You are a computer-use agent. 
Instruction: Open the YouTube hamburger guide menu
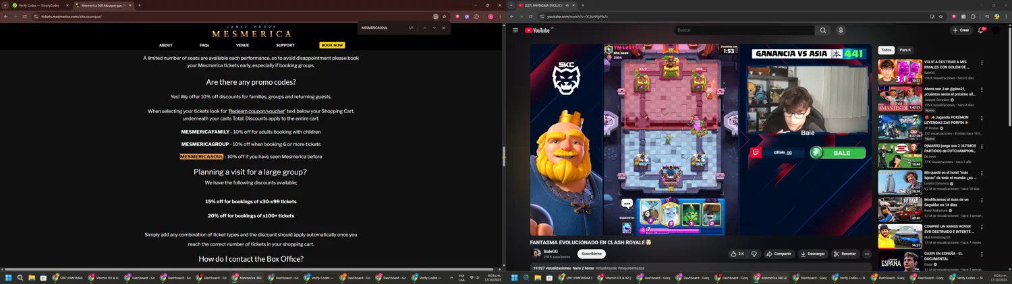[x=515, y=30]
